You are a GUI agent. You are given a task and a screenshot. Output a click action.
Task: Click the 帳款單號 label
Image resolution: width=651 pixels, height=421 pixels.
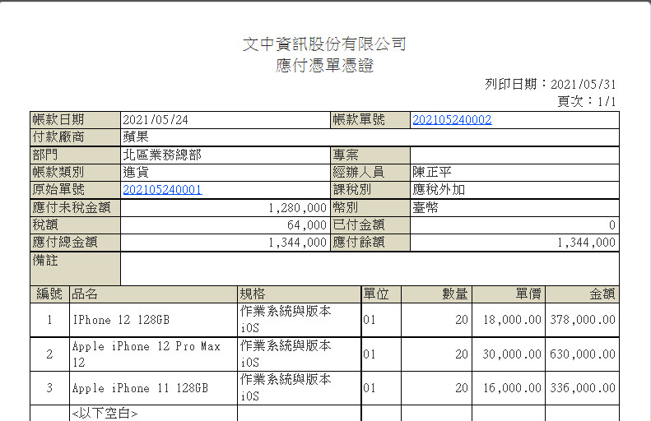(359, 120)
